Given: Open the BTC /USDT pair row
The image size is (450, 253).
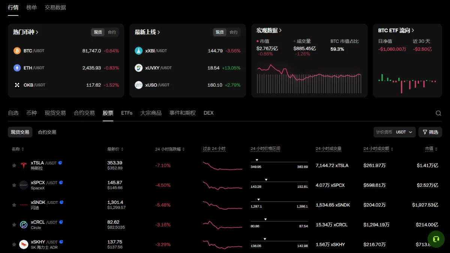Looking at the screenshot, I should [66, 51].
